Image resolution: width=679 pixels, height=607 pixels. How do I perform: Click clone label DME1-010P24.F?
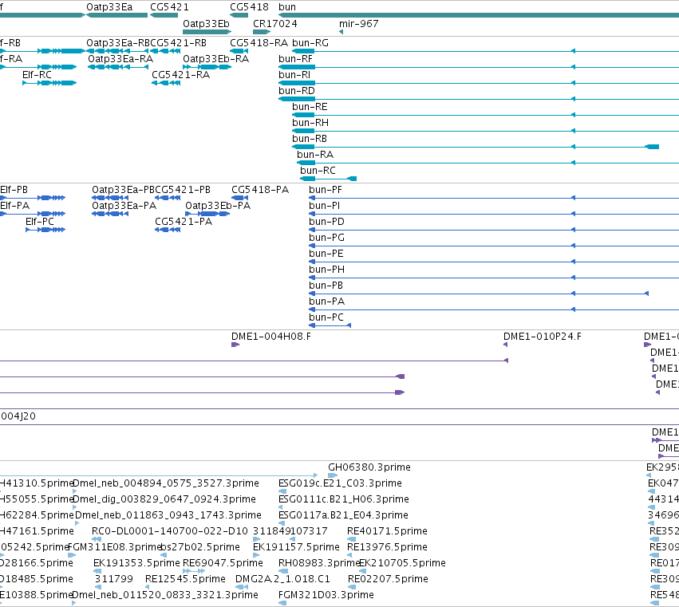click(542, 337)
